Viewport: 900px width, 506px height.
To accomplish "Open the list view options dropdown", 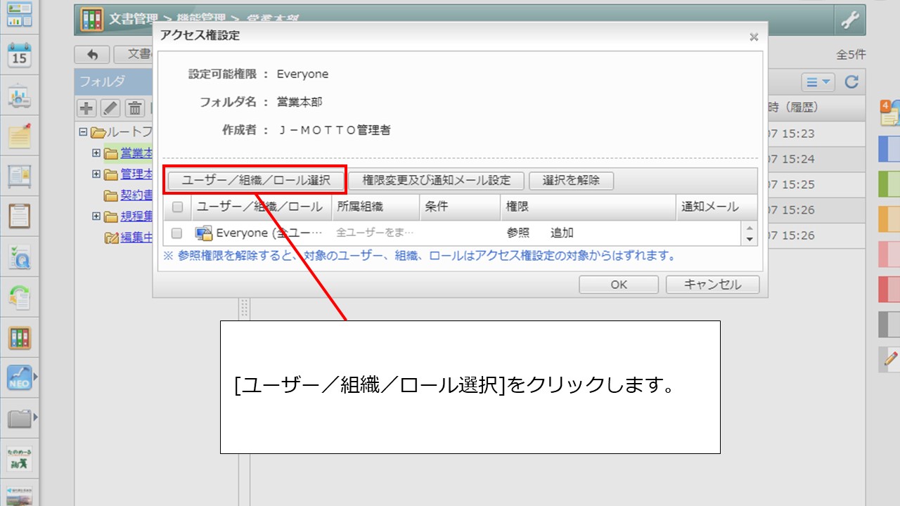I will point(818,82).
